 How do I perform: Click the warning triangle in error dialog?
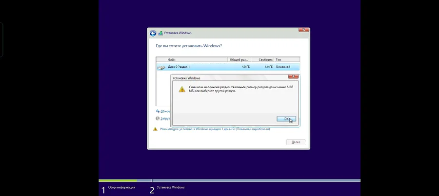[x=182, y=89]
